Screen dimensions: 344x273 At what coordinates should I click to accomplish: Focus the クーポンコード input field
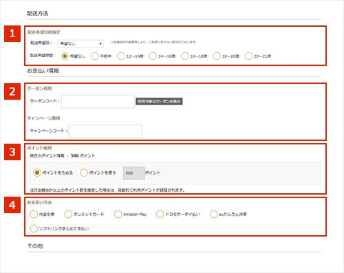coord(98,101)
